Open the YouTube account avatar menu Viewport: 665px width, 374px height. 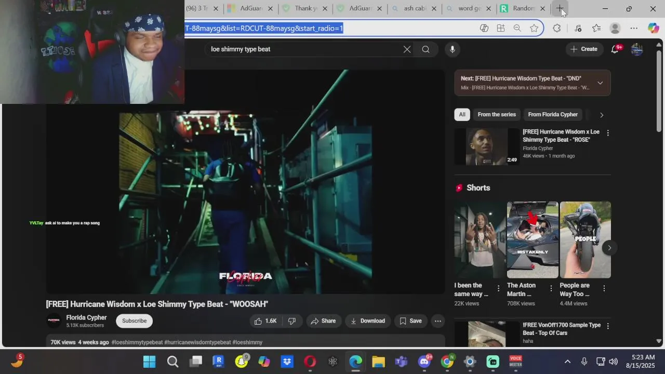point(637,49)
